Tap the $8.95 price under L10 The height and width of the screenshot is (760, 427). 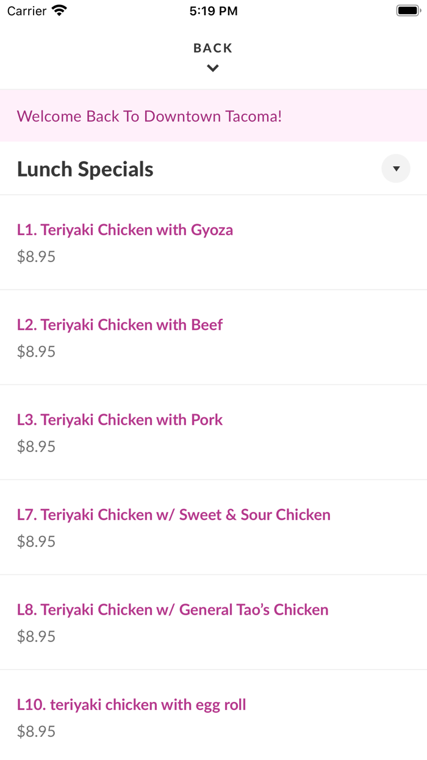pyautogui.click(x=36, y=731)
